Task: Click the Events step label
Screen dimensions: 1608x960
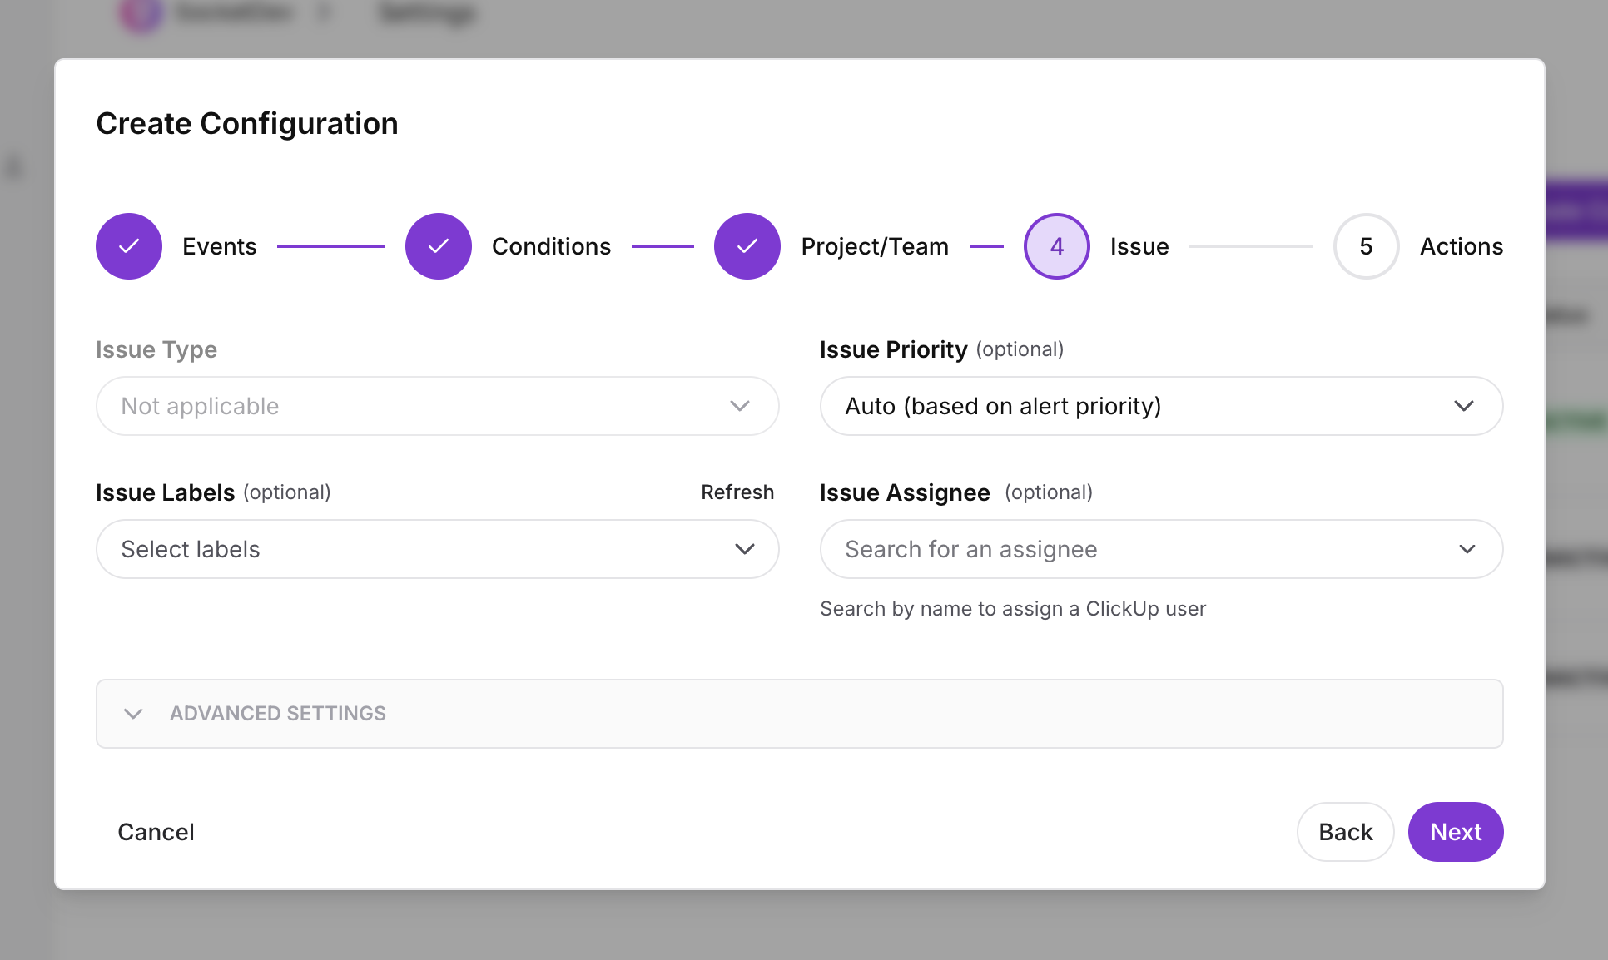Action: pos(220,246)
